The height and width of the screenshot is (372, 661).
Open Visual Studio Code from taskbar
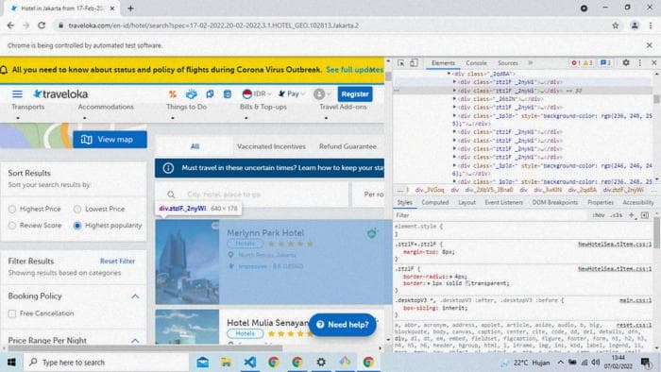click(x=250, y=362)
